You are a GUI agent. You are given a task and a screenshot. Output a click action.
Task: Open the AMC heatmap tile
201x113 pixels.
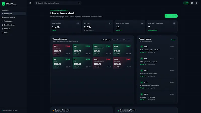click(62, 63)
